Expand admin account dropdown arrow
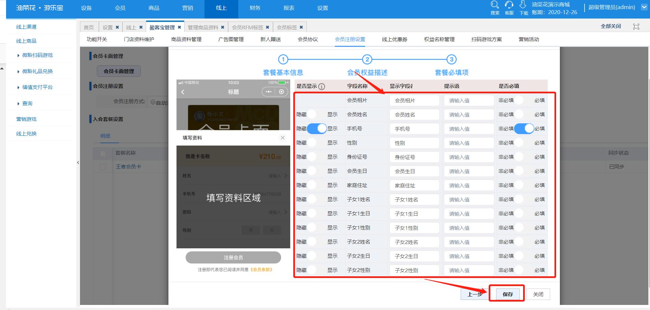This screenshot has width=650, height=310. pyautogui.click(x=644, y=7)
